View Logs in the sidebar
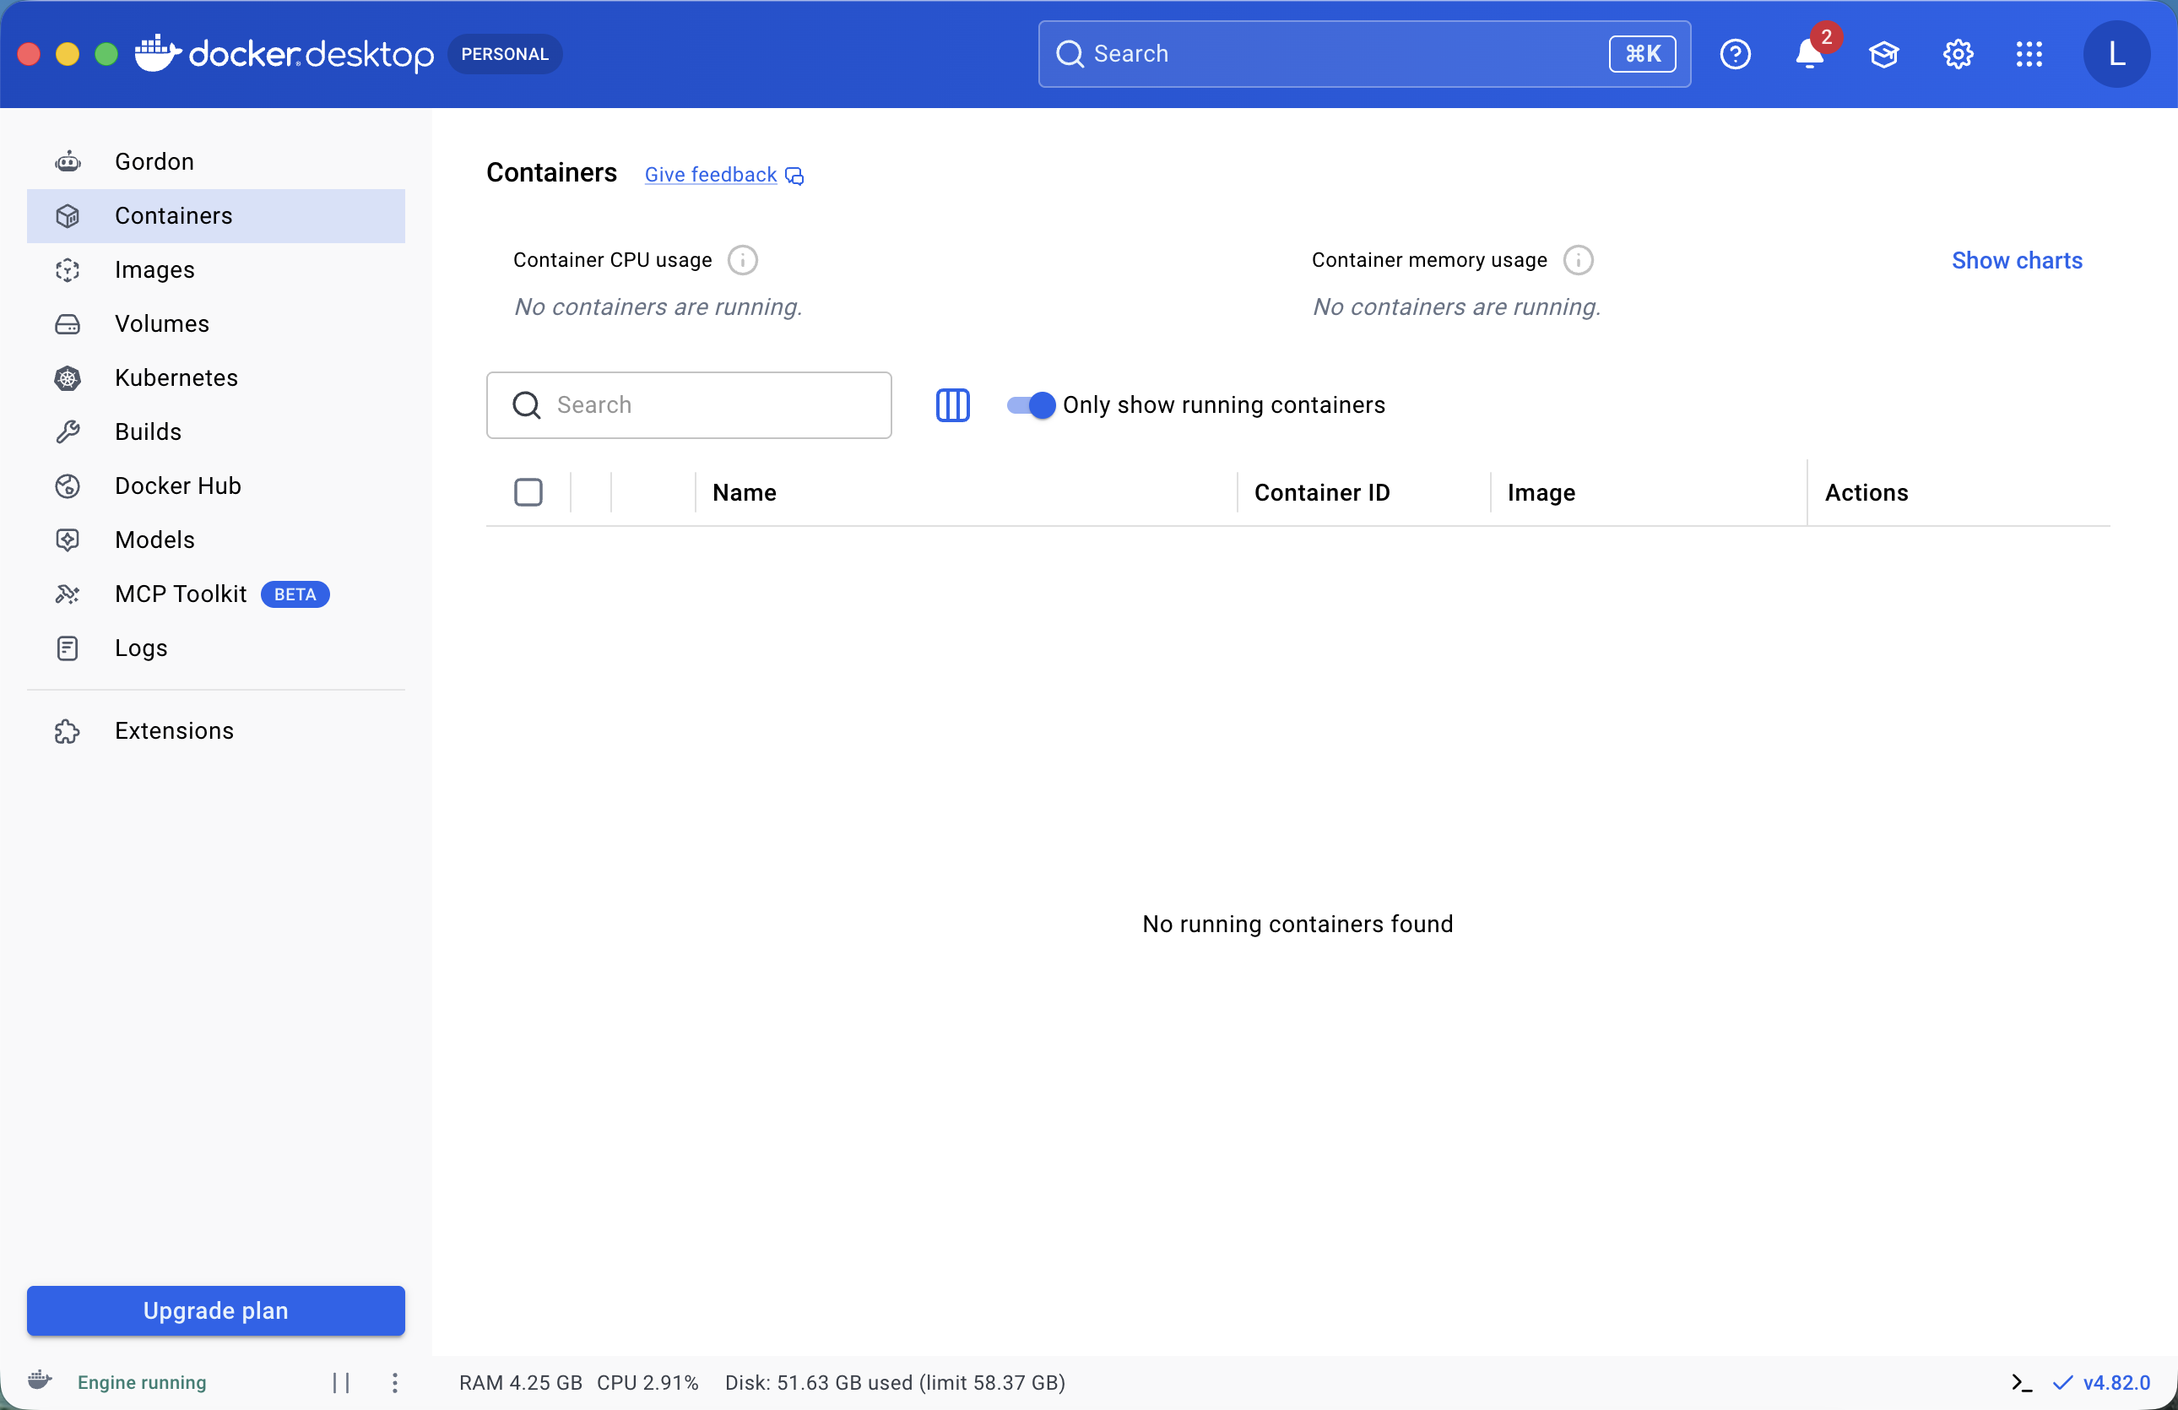This screenshot has height=1410, width=2178. pyautogui.click(x=216, y=648)
